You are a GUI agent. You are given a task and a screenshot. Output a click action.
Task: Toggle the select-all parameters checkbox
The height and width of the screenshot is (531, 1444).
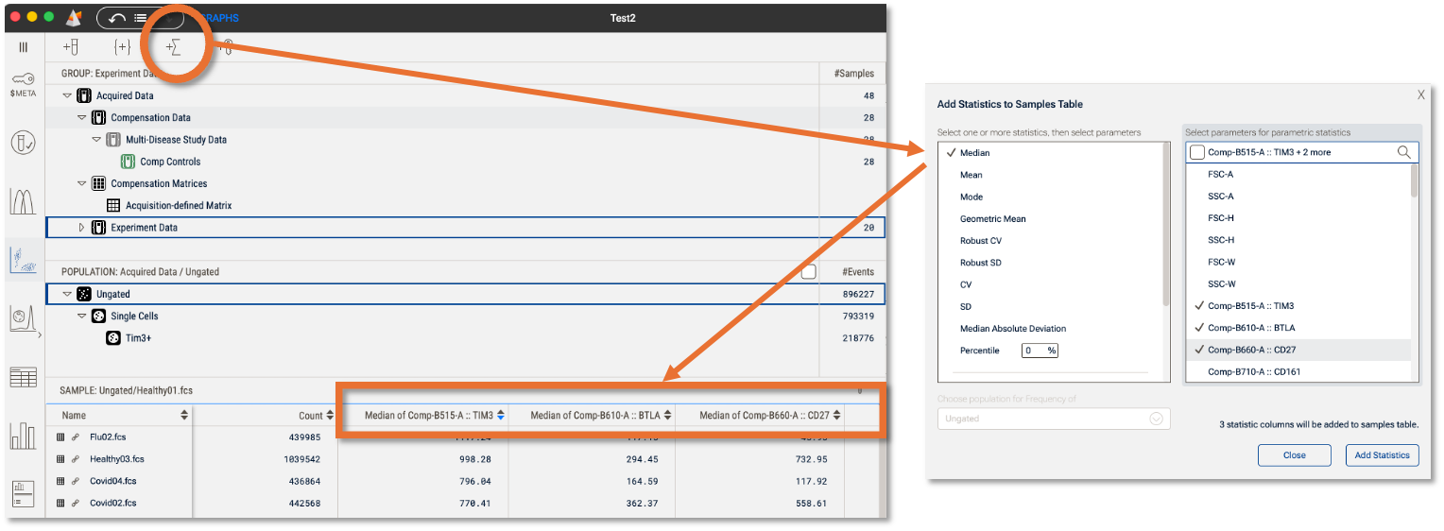(x=1196, y=152)
